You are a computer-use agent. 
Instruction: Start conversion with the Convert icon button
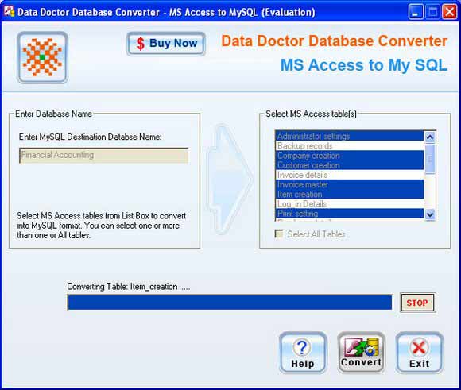[x=362, y=353]
